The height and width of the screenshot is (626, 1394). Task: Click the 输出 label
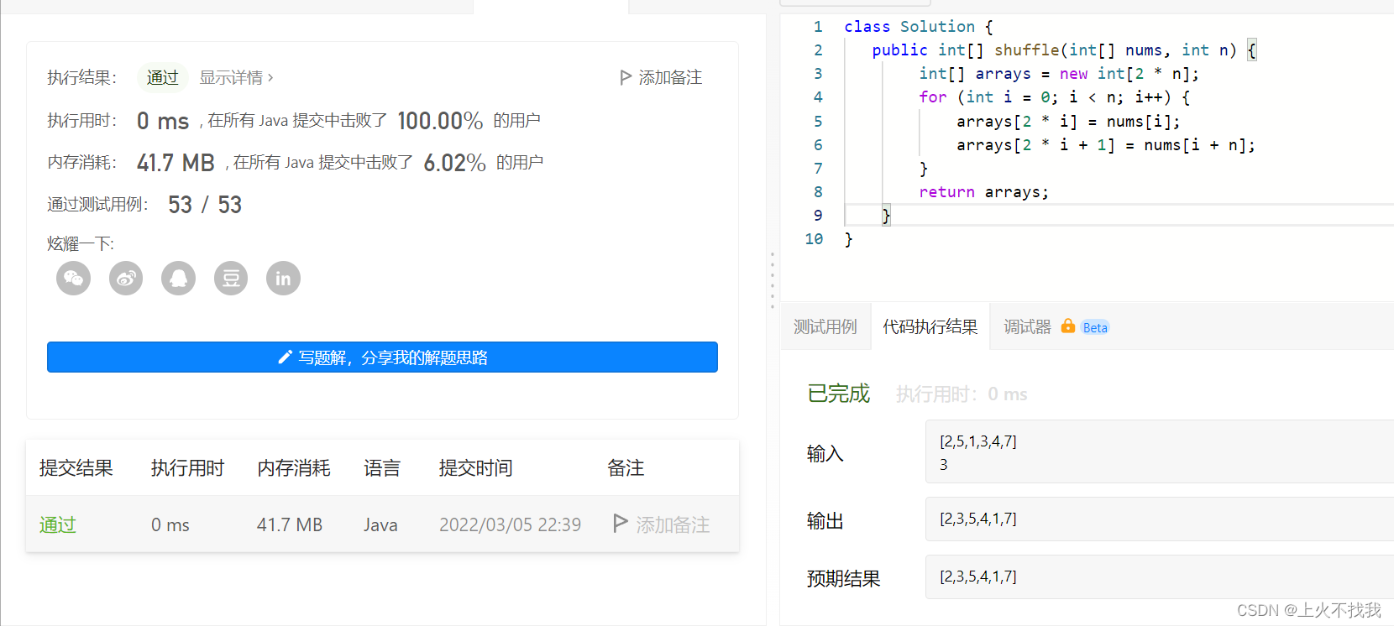(825, 520)
